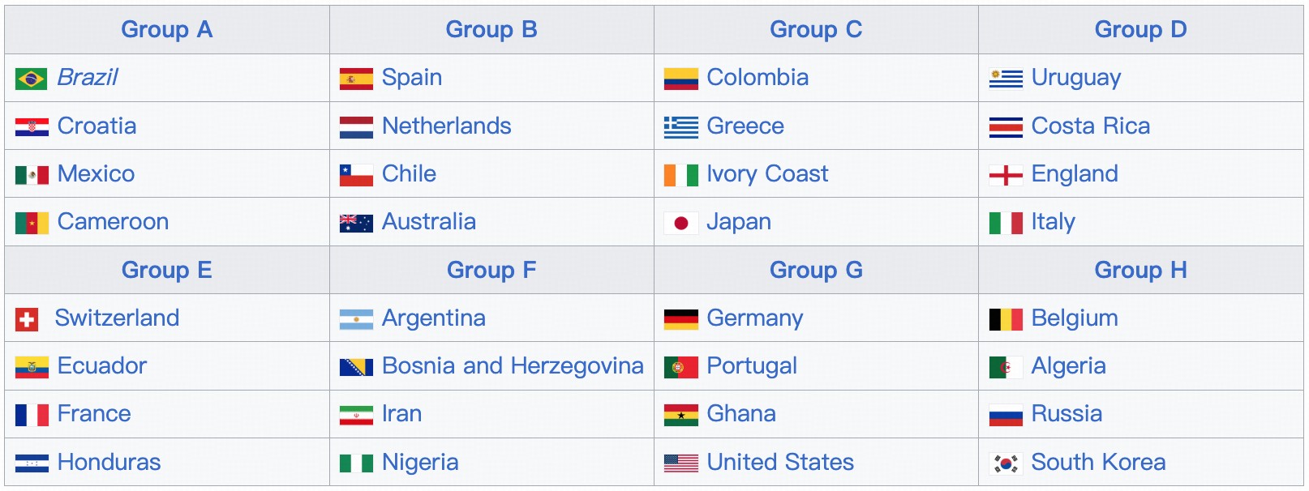The height and width of the screenshot is (491, 1309).
Task: Click the England flag icon
Action: click(1006, 175)
